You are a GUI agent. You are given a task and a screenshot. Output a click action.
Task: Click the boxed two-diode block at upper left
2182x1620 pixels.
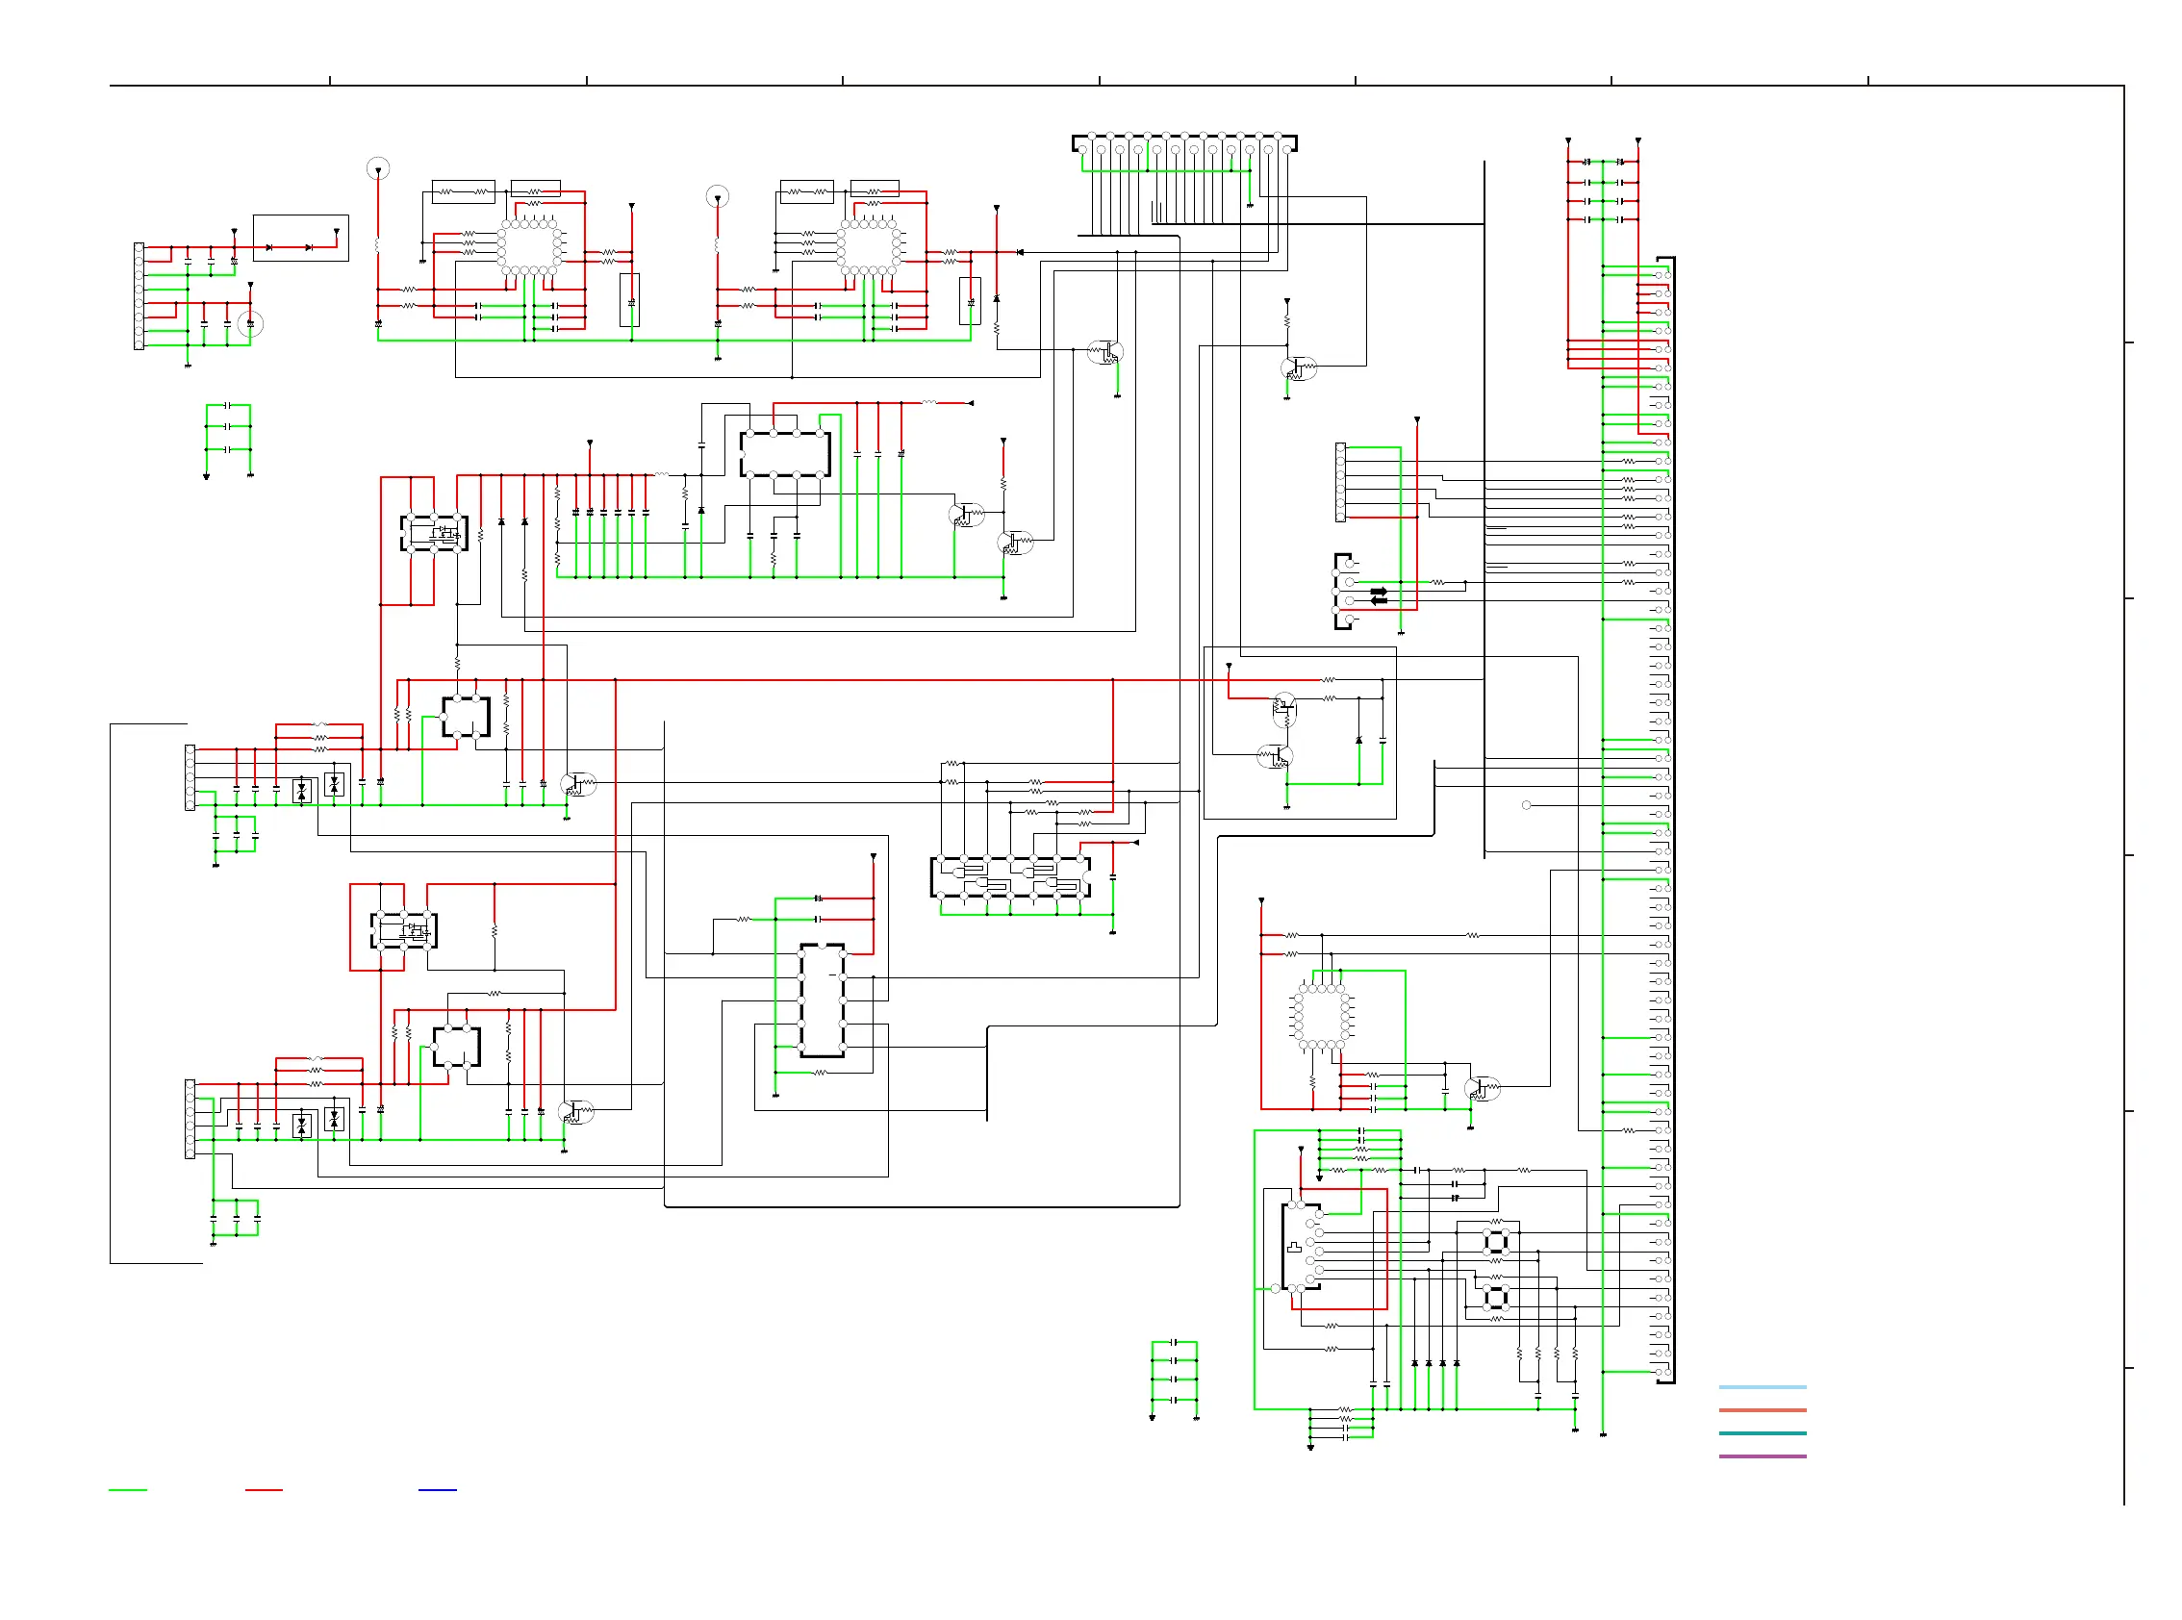(301, 239)
